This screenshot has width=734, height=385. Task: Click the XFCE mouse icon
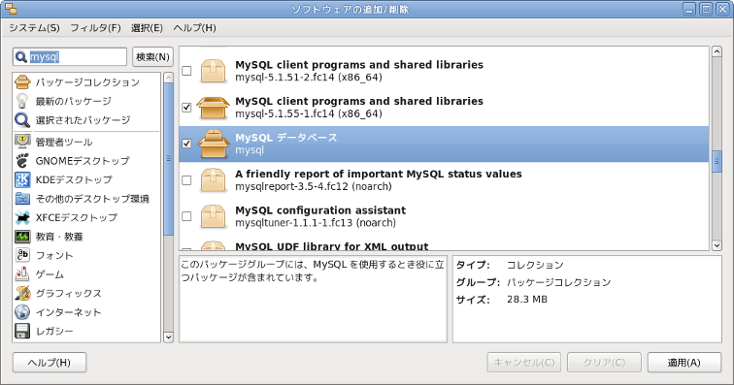22,217
